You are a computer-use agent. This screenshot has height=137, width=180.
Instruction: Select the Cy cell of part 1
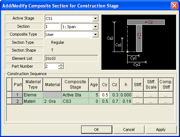tap(105, 95)
